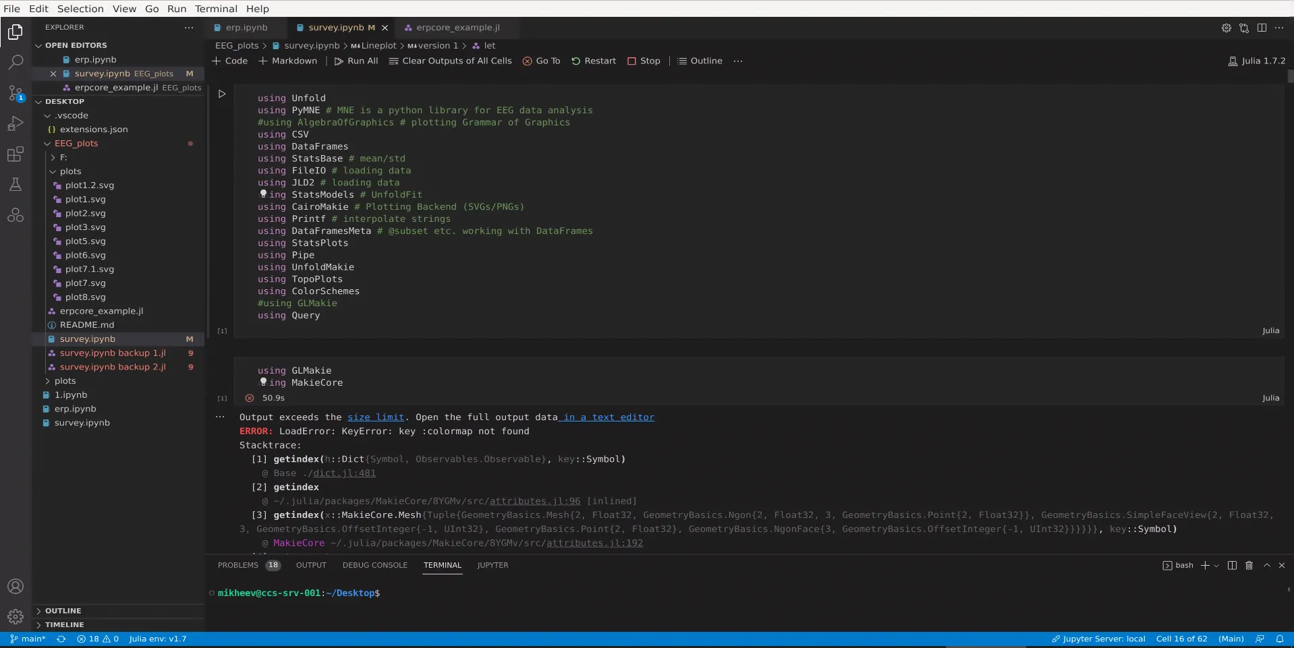Toggle maximized terminal panel size
The height and width of the screenshot is (648, 1294).
1266,565
